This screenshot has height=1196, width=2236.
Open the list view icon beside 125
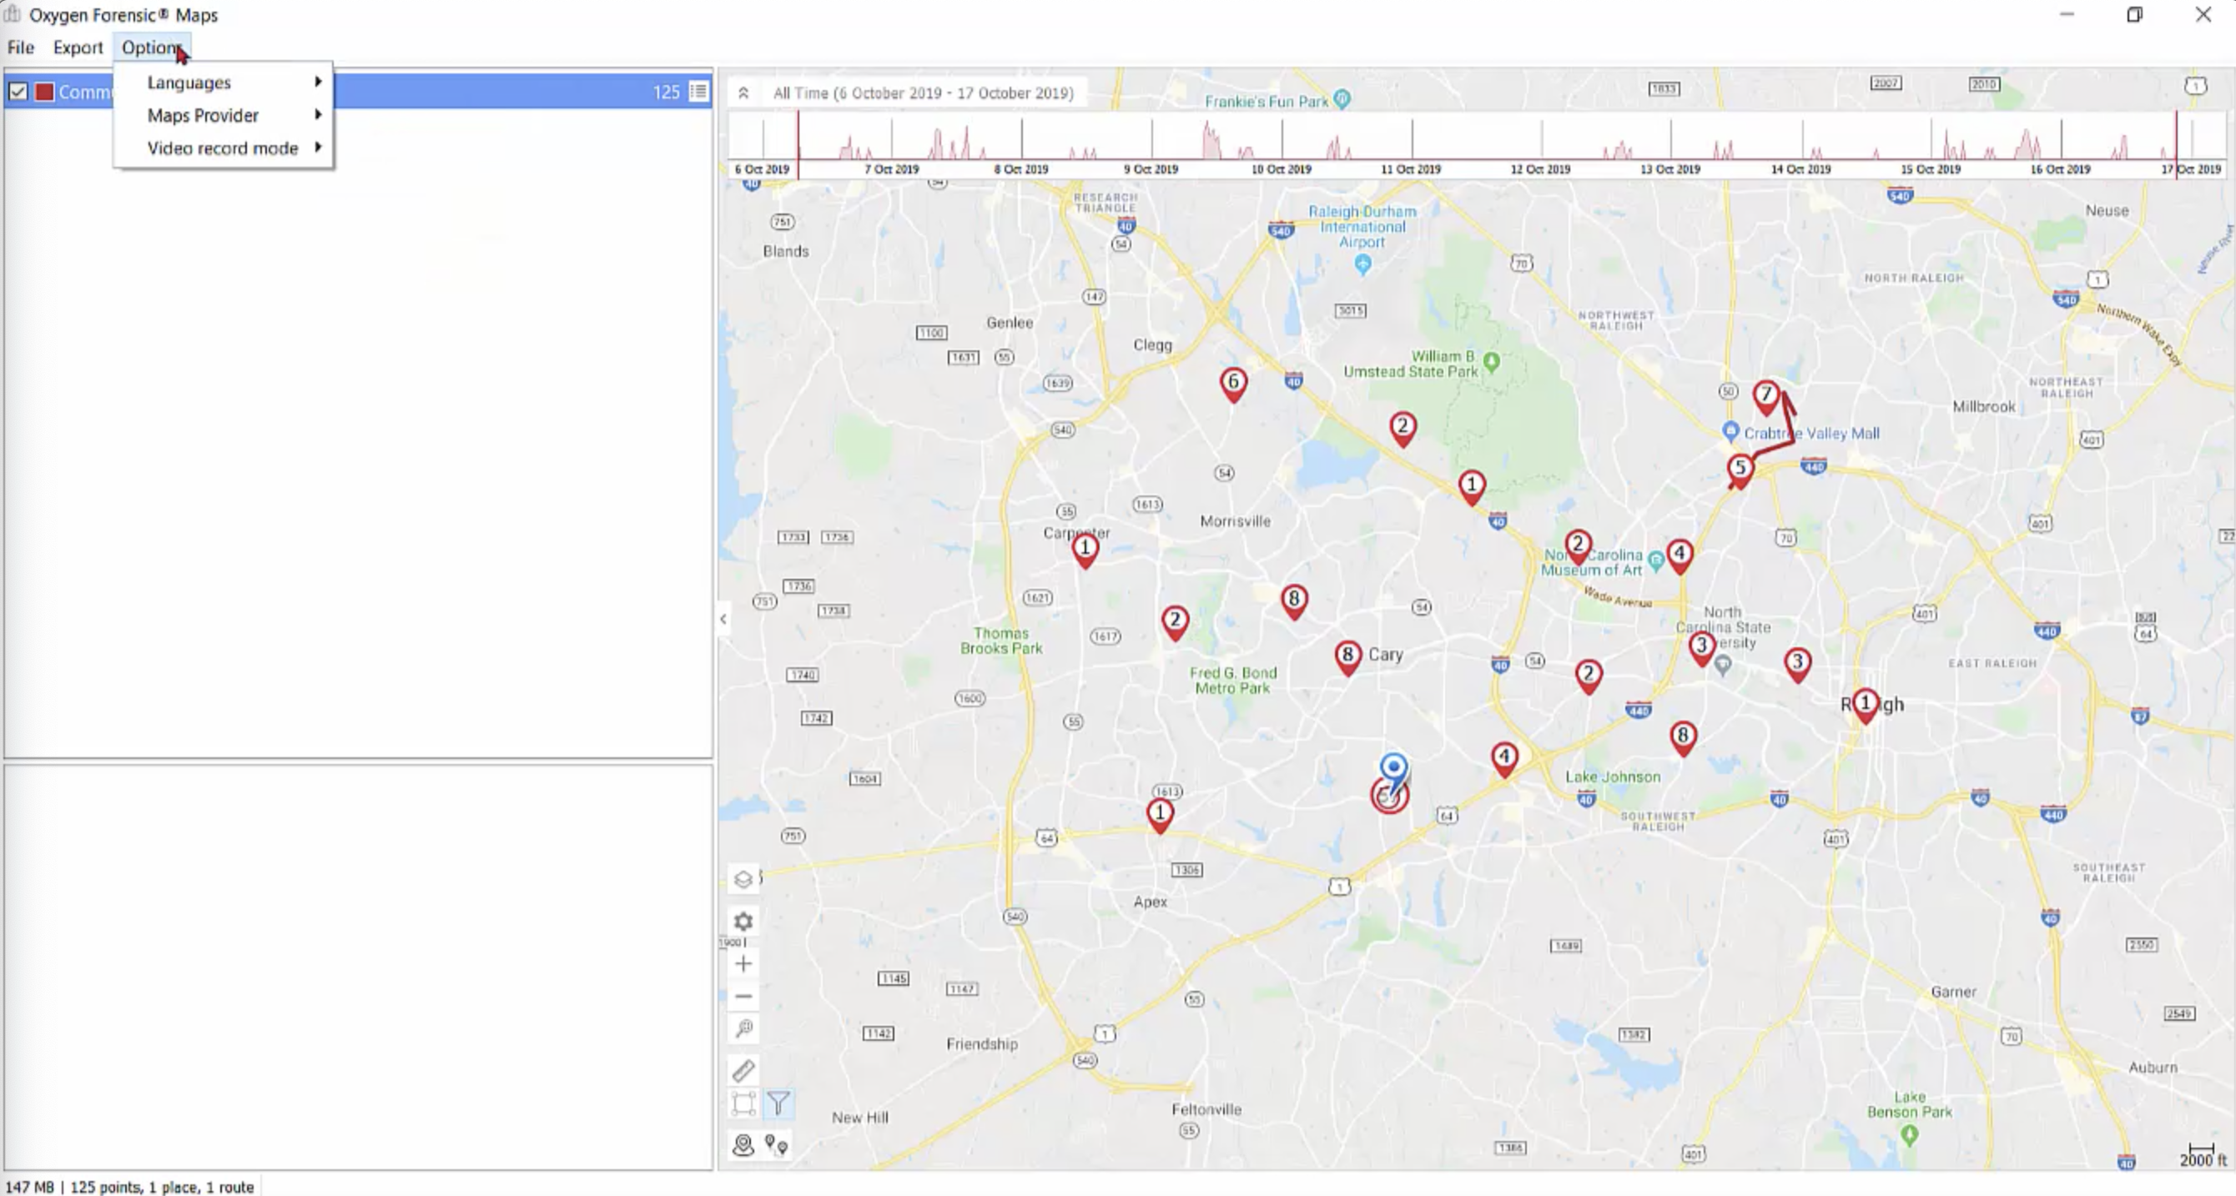click(x=699, y=91)
